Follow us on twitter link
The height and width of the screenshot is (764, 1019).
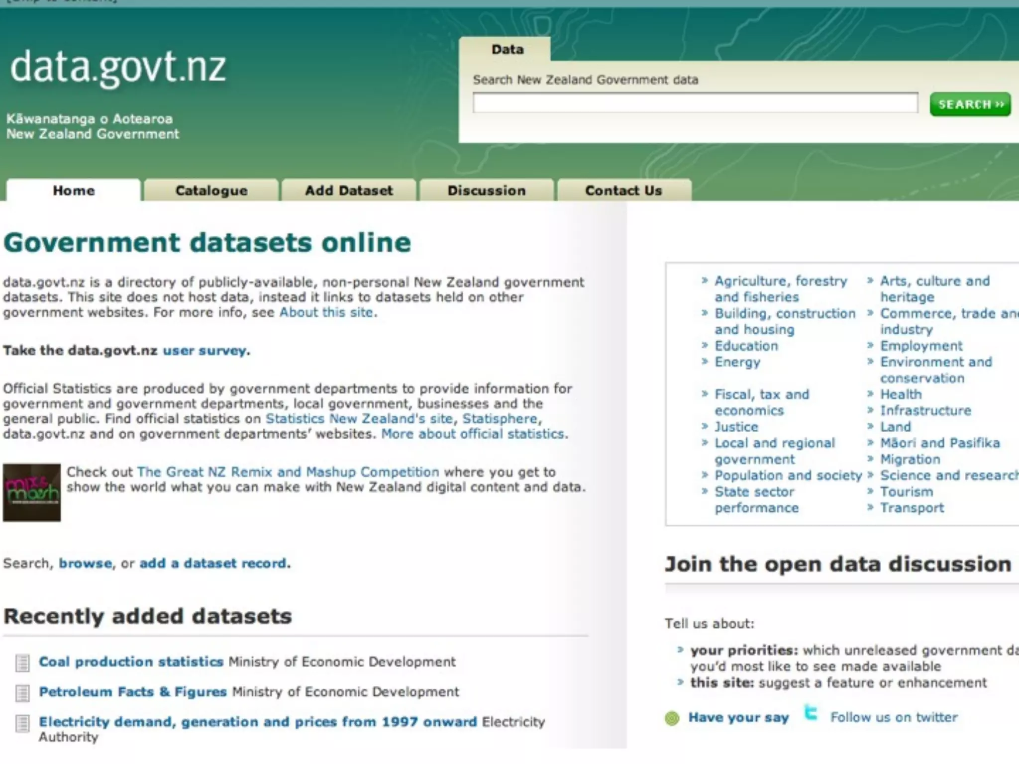[x=894, y=717]
